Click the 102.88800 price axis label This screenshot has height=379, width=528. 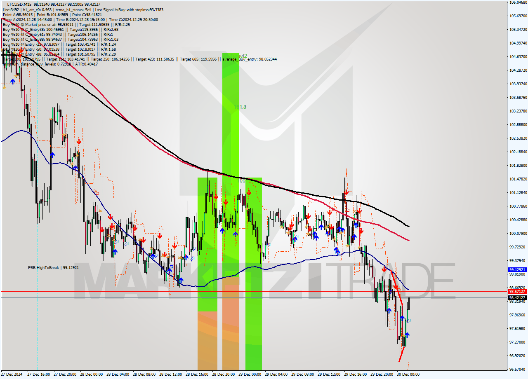tap(518, 124)
